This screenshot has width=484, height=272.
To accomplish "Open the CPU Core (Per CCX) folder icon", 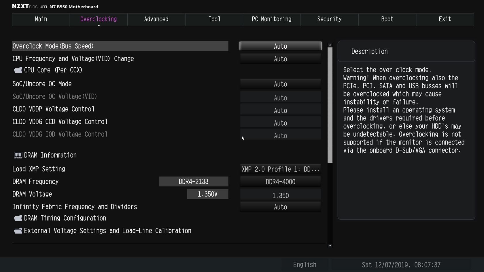I will click(18, 70).
